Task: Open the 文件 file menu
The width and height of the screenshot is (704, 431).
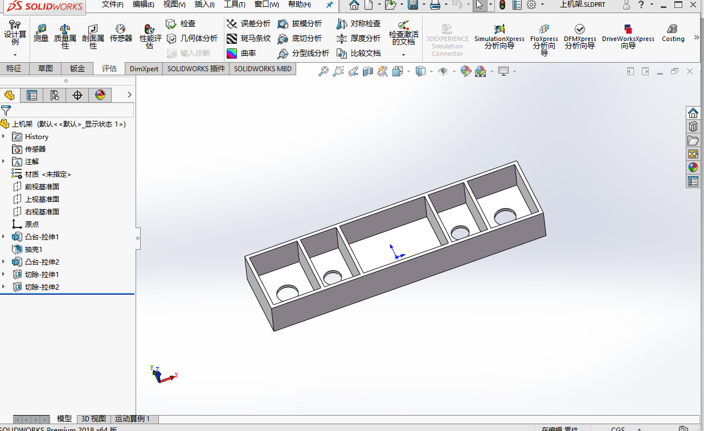Action: coord(113,5)
